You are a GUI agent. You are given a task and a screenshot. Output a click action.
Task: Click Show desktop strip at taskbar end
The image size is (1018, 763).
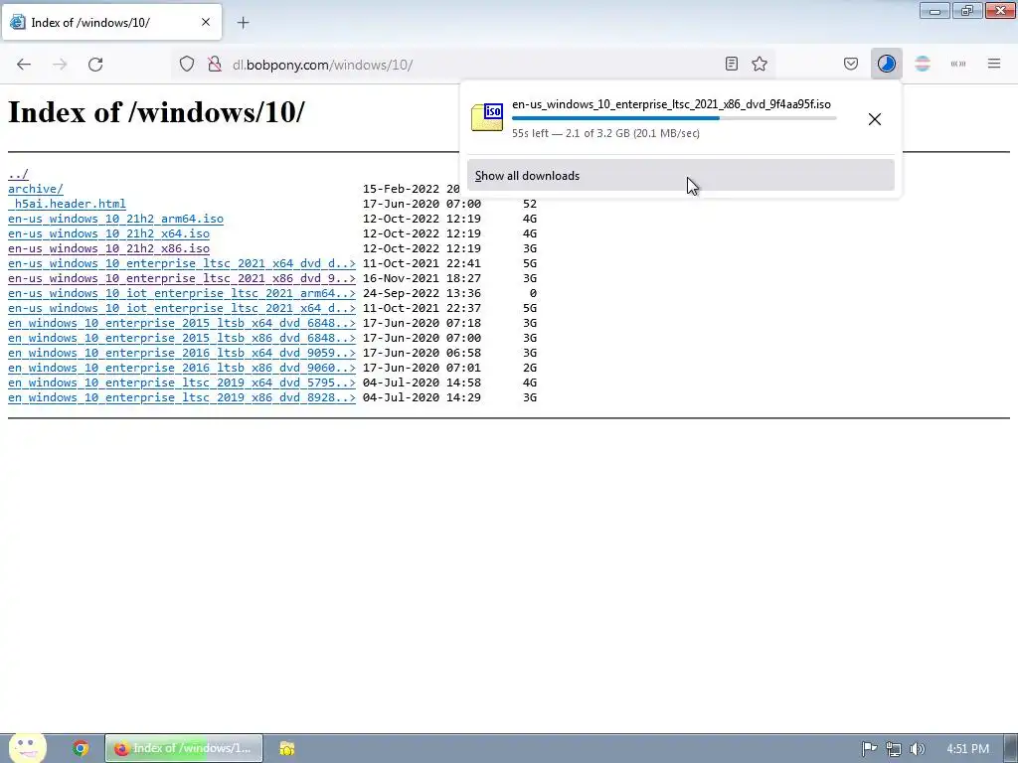pos(1011,748)
